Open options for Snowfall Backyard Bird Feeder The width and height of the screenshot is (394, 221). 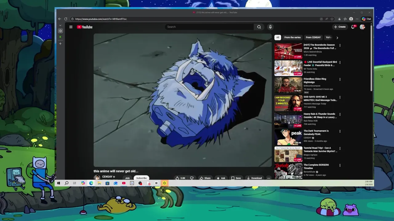pyautogui.click(x=340, y=62)
